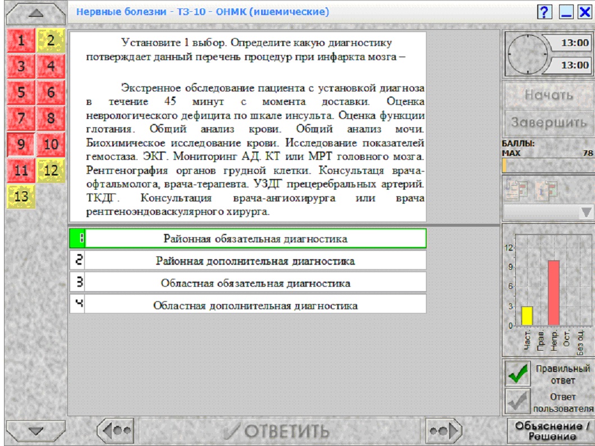Jump to question 4 tile
Viewport: 595px width, 446px height.
pos(51,66)
